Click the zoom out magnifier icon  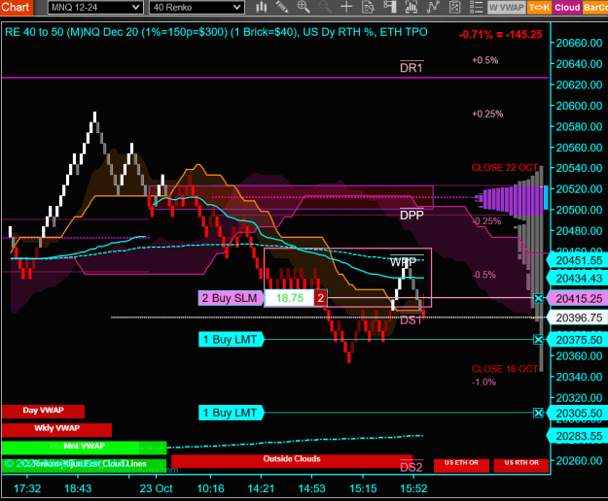(x=325, y=7)
